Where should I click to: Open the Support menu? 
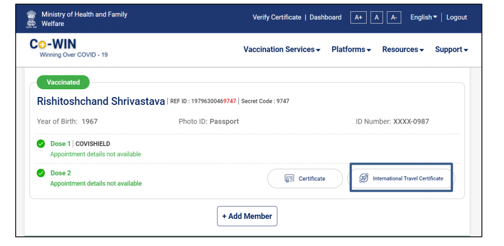pyautogui.click(x=451, y=50)
